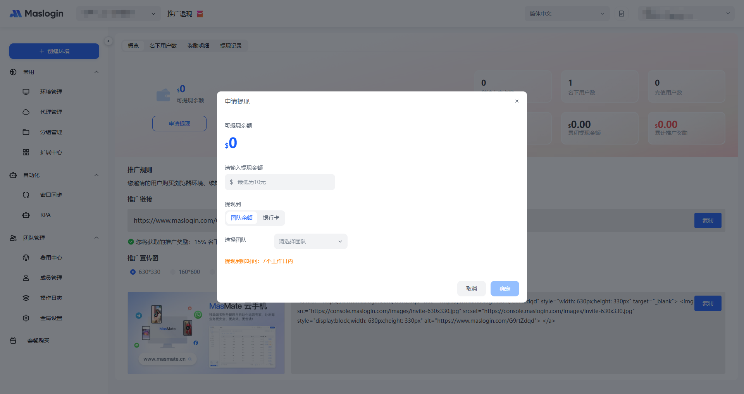Viewport: 744px width, 394px height.
Task: Select the 银行卡 withdrawal option
Action: pos(271,218)
